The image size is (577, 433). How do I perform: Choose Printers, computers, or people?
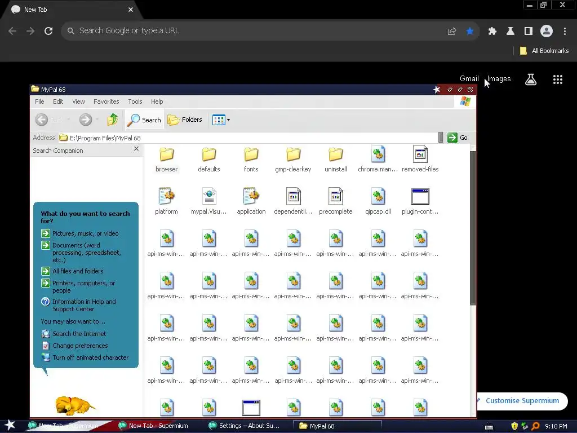[78, 286]
